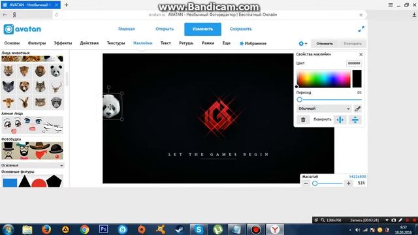Select the Изменить tab
The height and width of the screenshot is (235, 418).
(202, 29)
